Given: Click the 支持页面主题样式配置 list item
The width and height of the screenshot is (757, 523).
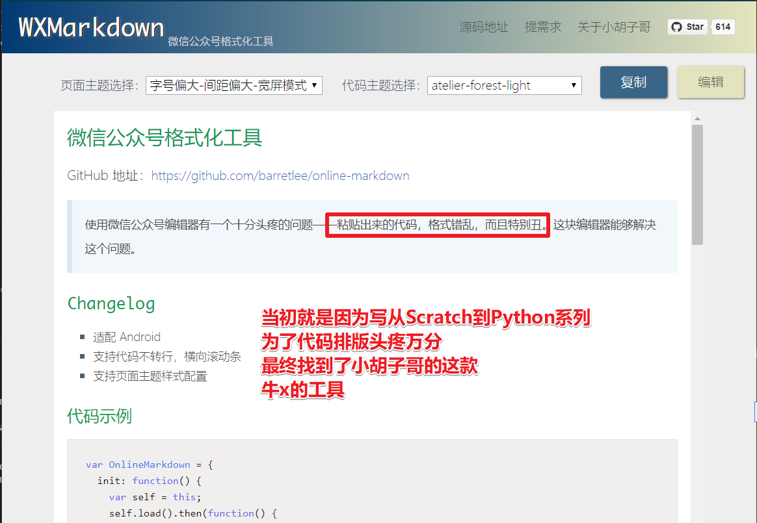Looking at the screenshot, I should click(x=150, y=376).
